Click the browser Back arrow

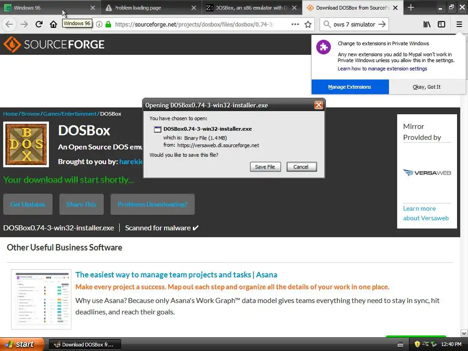[x=9, y=25]
